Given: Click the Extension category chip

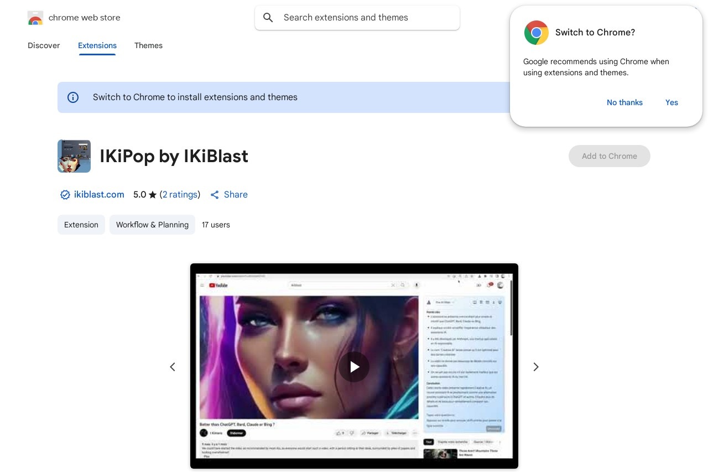Looking at the screenshot, I should click(81, 225).
